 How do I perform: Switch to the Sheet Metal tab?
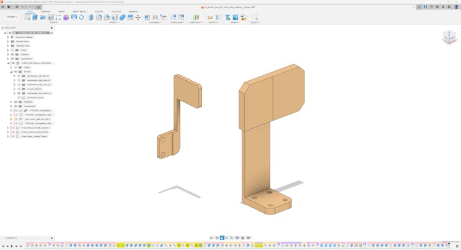coord(79,11)
